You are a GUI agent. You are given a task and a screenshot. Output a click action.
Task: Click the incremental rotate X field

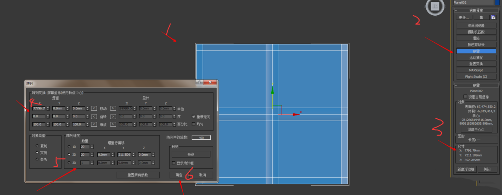click(39, 116)
